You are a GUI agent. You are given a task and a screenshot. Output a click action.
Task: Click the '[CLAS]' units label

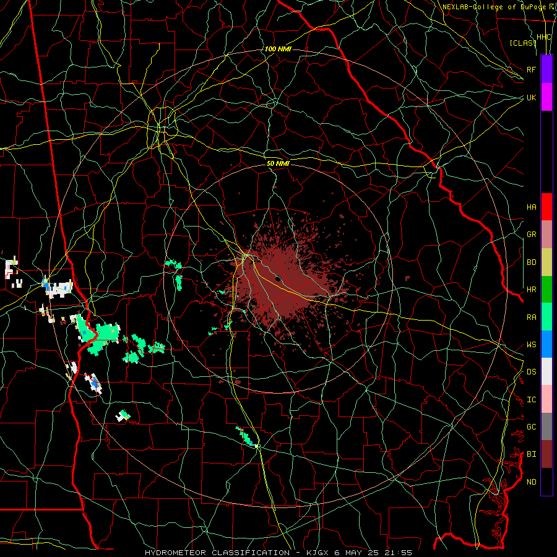(x=523, y=43)
